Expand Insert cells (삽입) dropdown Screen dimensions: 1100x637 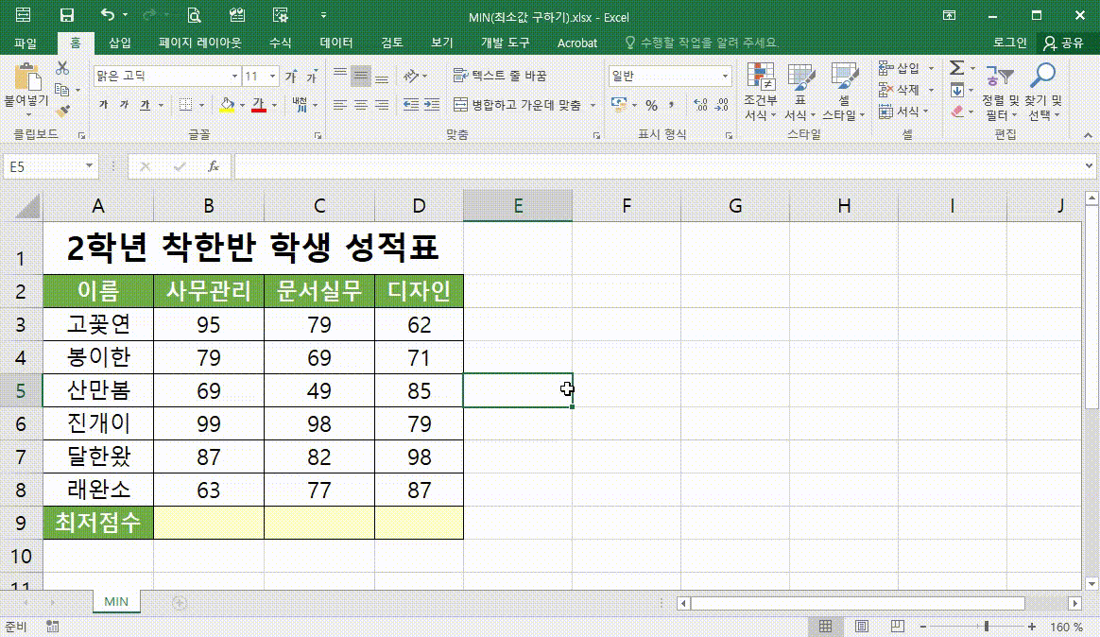click(932, 68)
